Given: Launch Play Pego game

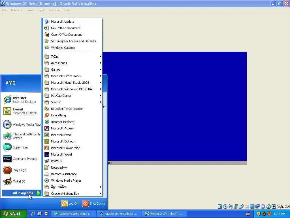Looking at the screenshot, I should point(22,170).
